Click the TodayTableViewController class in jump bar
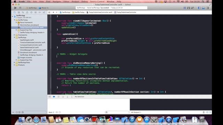The height and width of the screenshot is (125, 223). (125, 12)
